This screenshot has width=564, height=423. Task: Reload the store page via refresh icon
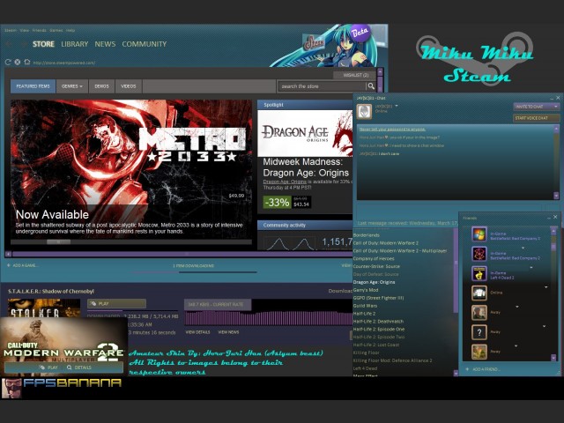click(8, 62)
